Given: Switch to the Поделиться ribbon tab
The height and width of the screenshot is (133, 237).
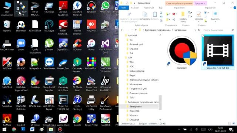Looking at the screenshot, I should 149,8.
